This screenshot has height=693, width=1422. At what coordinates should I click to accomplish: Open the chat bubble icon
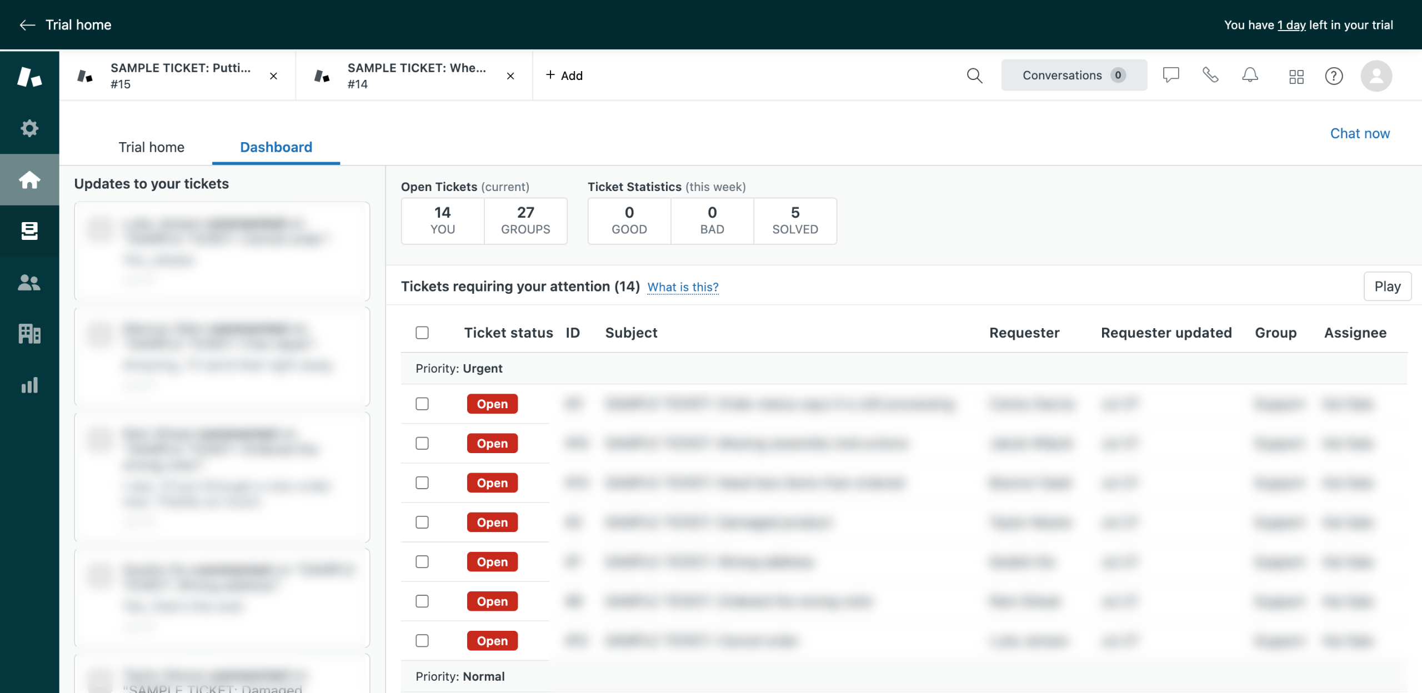click(1171, 75)
